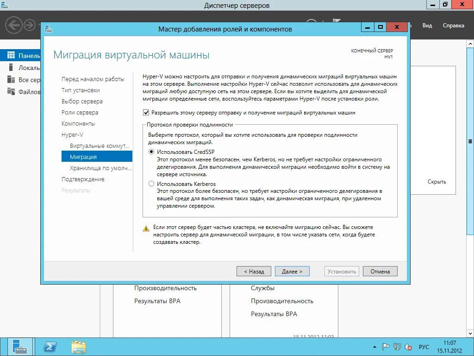Click the wizard title bar icon

click(49, 29)
